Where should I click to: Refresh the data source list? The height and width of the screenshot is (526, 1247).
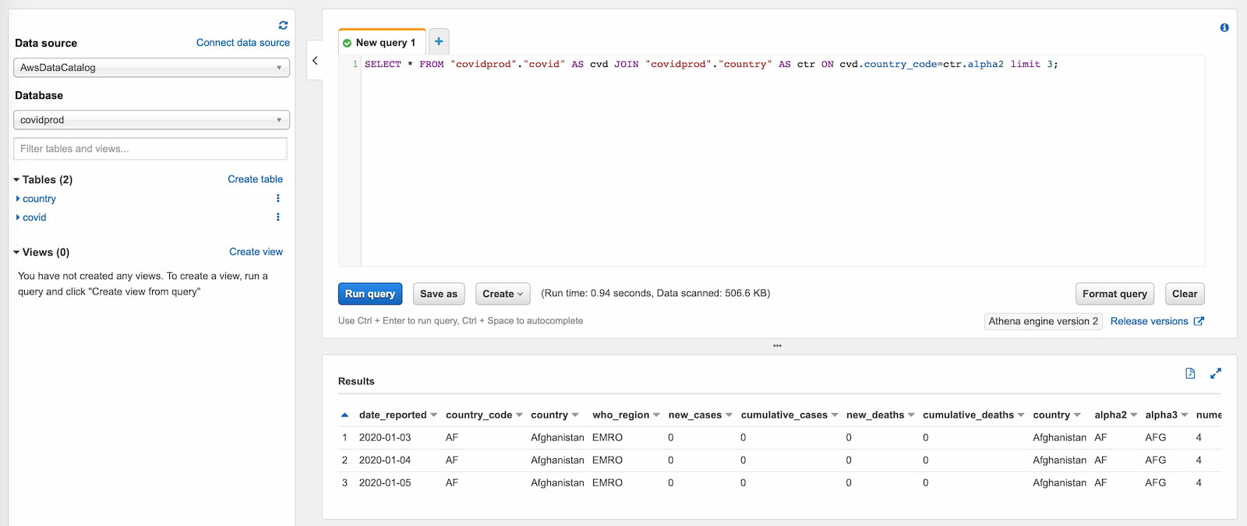283,26
